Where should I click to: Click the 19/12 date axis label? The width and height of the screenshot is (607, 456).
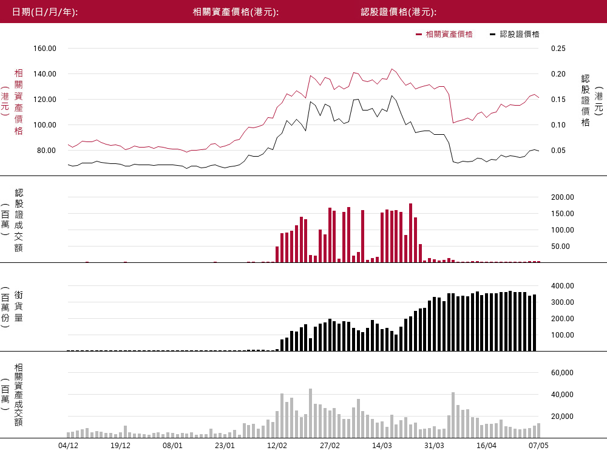[120, 446]
